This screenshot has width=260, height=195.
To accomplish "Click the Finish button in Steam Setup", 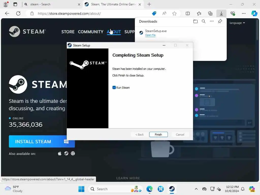I will [158, 135].
